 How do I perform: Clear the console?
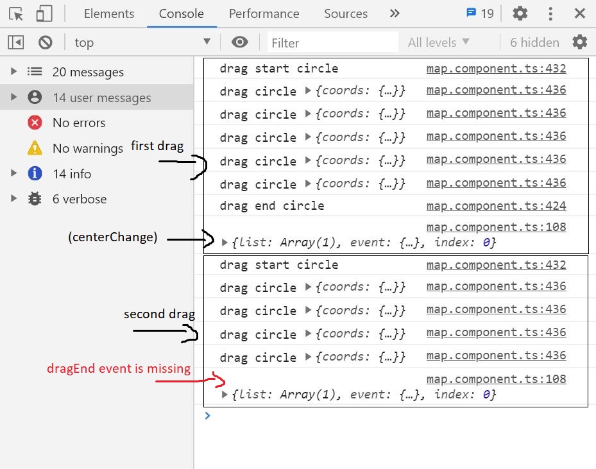pyautogui.click(x=44, y=42)
